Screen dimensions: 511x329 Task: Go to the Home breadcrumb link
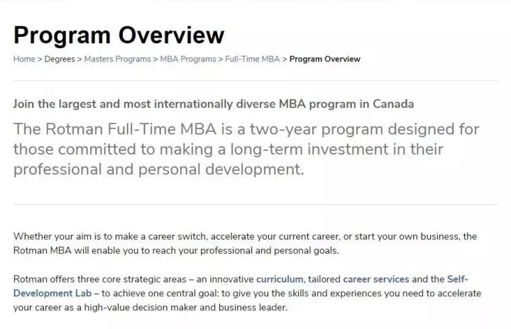coord(24,59)
